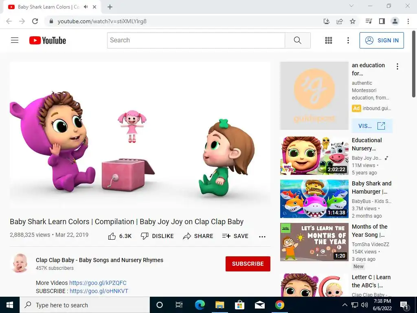417x313 pixels.
Task: Open Educational Nursery video thumbnail
Action: [x=314, y=156]
